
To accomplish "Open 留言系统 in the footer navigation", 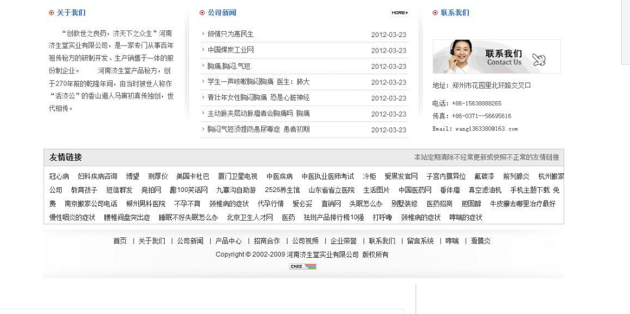I will point(420,241).
